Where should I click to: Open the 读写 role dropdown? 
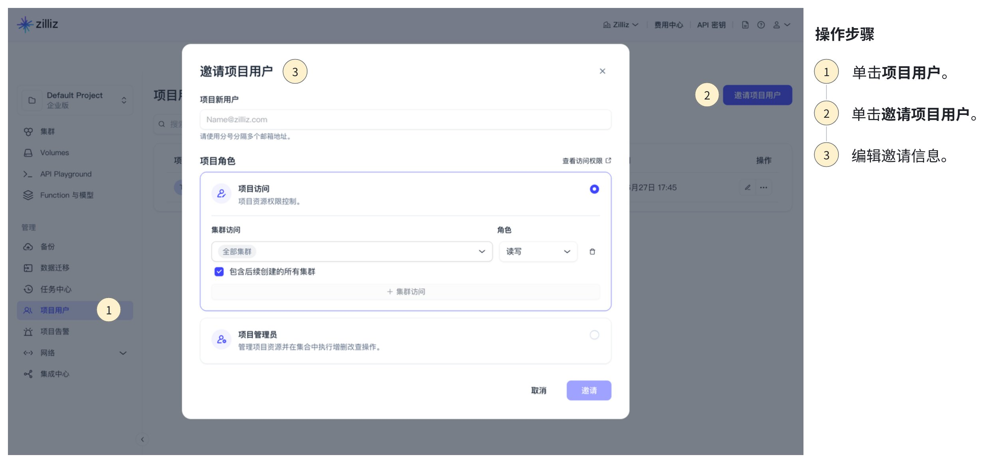(538, 252)
